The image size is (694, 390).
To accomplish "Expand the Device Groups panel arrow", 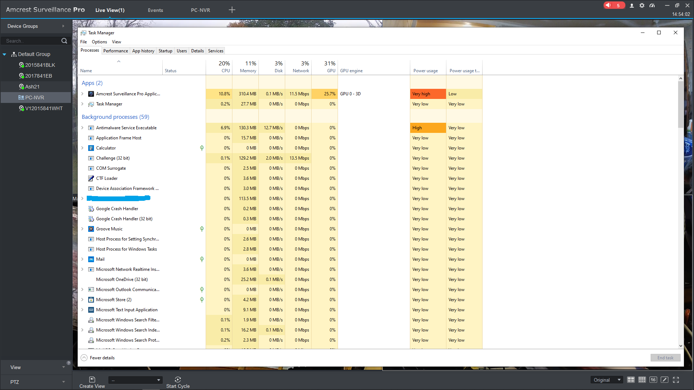I will (63, 26).
